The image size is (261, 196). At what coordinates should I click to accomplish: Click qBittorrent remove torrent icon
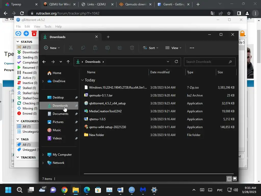[34, 33]
